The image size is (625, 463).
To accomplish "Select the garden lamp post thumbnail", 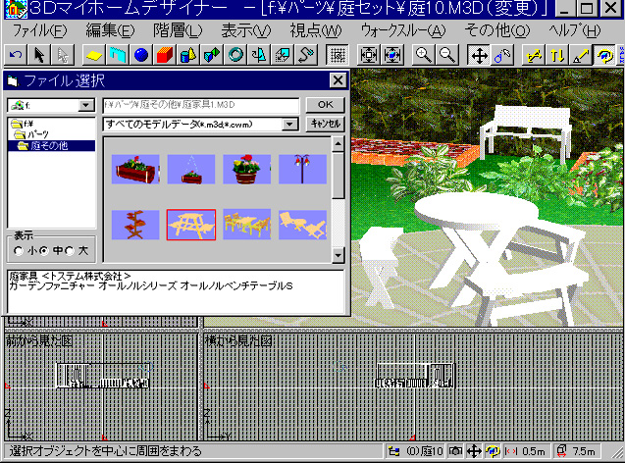I will [x=303, y=170].
